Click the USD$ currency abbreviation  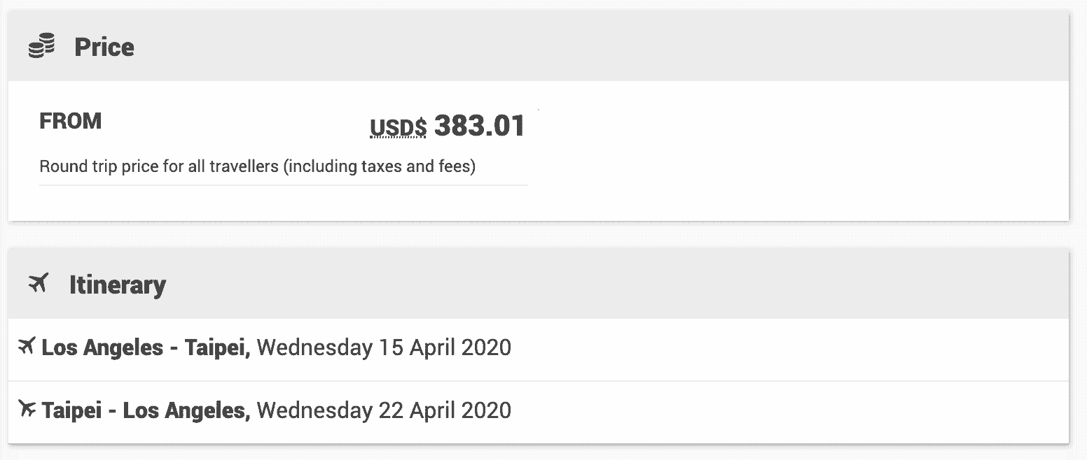[398, 128]
